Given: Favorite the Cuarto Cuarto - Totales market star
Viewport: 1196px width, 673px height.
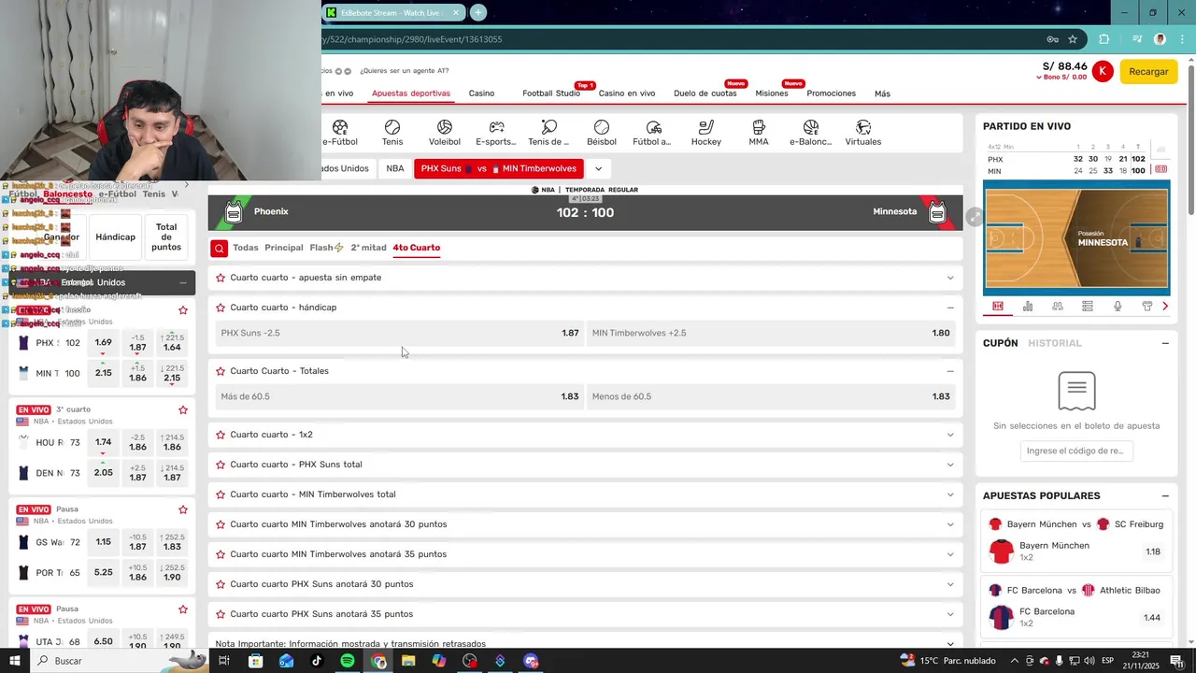Looking at the screenshot, I should point(221,371).
